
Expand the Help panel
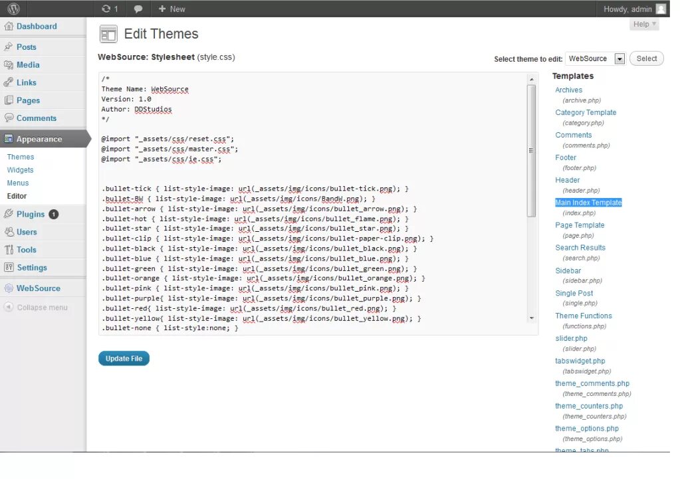click(x=643, y=24)
